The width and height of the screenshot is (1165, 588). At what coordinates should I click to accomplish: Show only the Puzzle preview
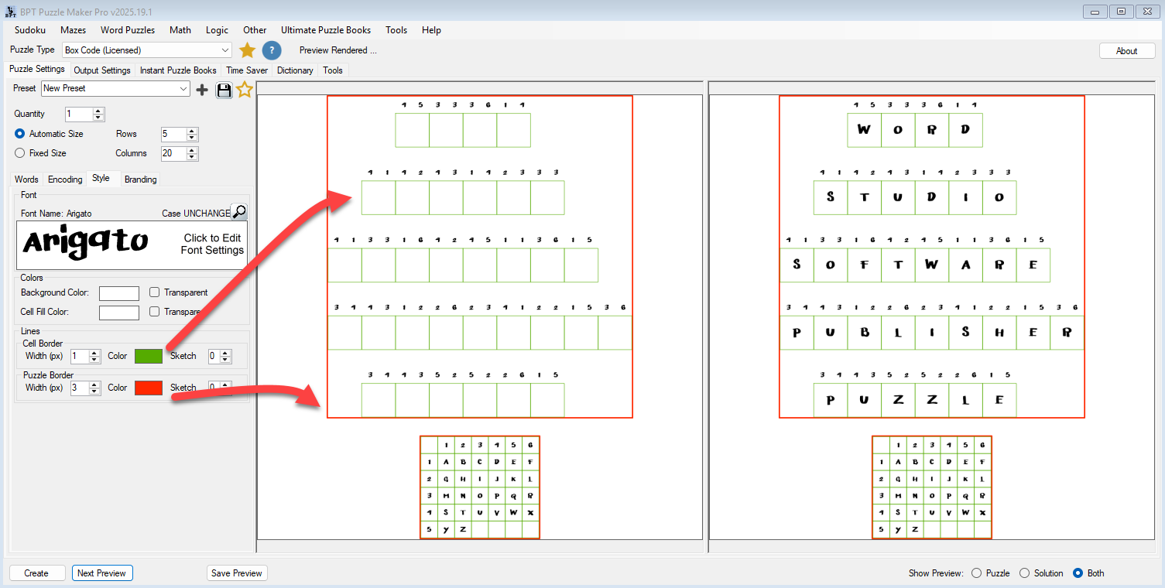point(976,573)
